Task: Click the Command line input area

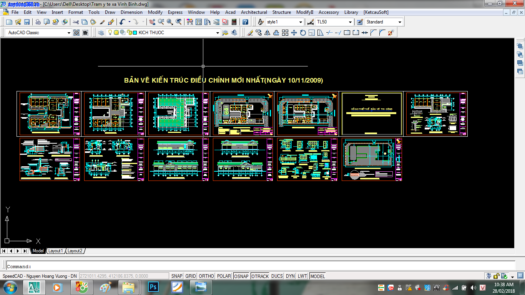Action: [x=260, y=266]
